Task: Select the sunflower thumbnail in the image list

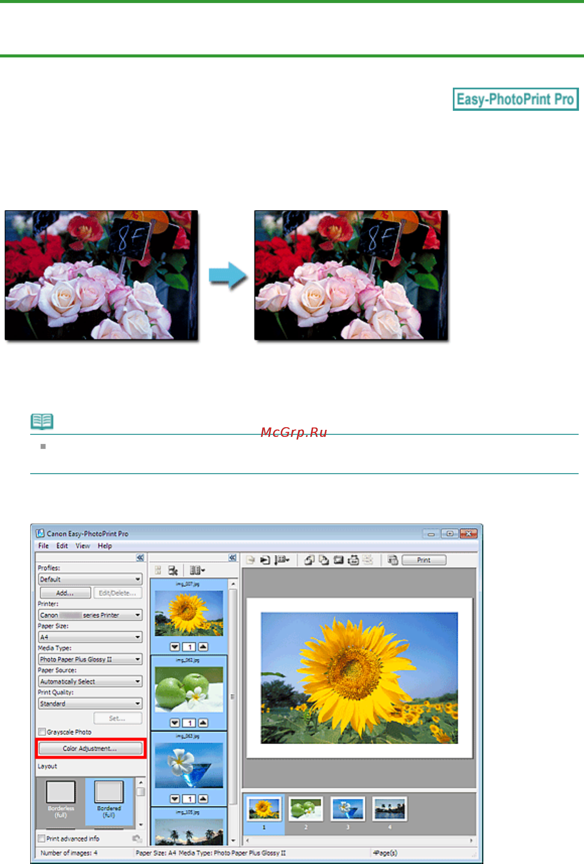Action: [x=189, y=613]
